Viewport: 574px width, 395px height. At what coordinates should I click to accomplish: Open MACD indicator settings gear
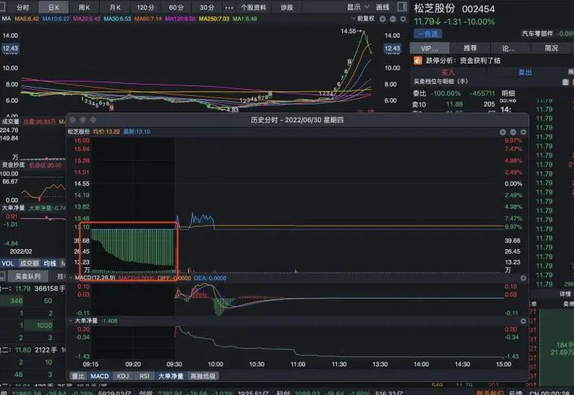(x=523, y=278)
